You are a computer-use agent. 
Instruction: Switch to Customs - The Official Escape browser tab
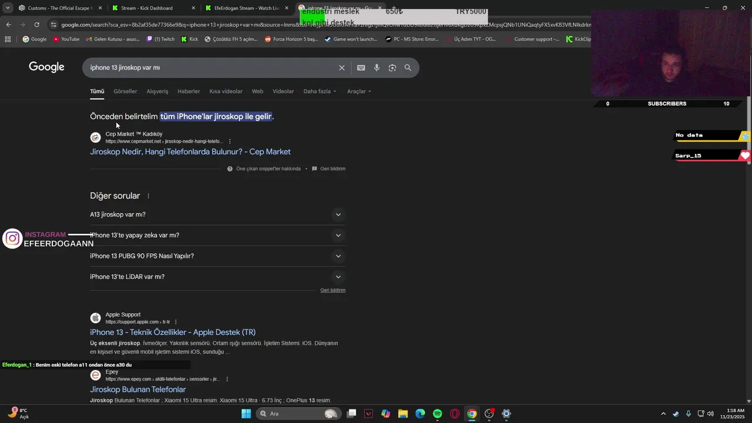[61, 8]
